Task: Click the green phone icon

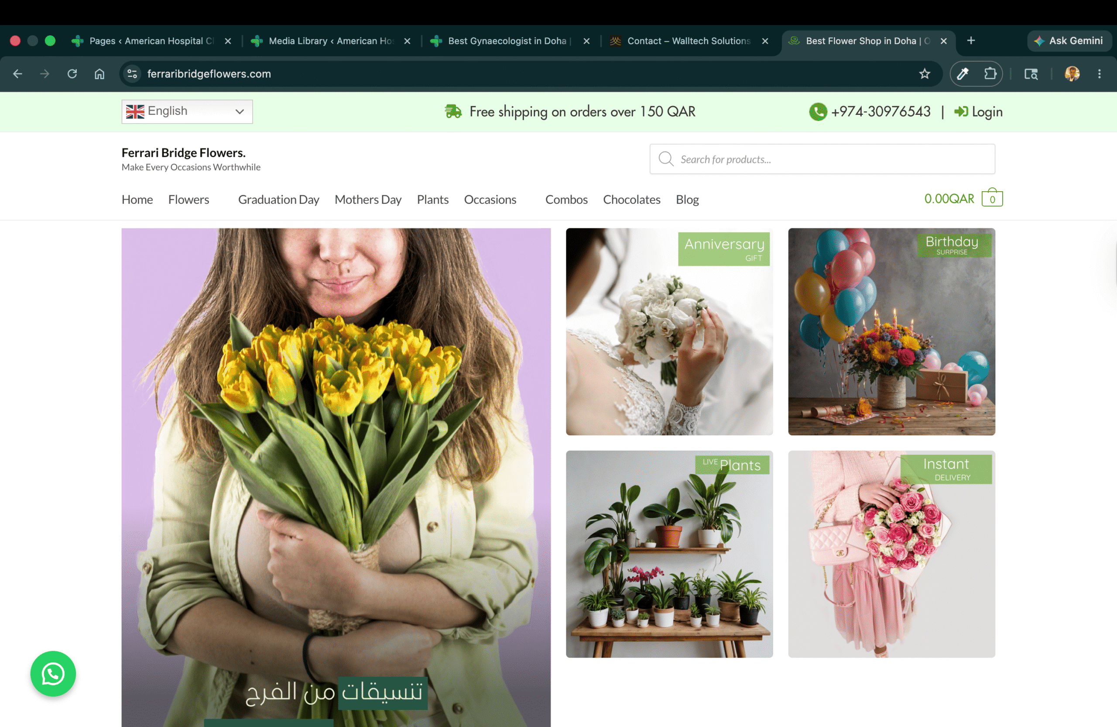Action: click(817, 111)
